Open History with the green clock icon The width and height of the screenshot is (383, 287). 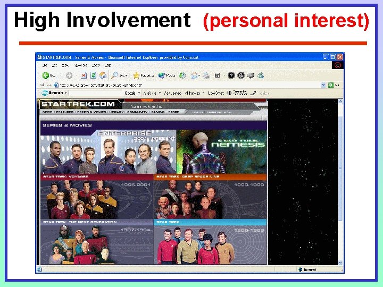coord(182,75)
